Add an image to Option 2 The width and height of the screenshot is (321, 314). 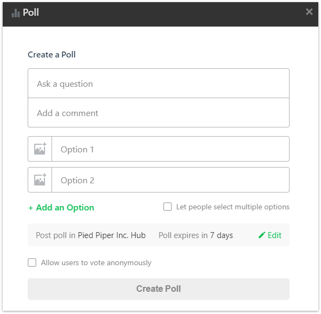click(40, 180)
